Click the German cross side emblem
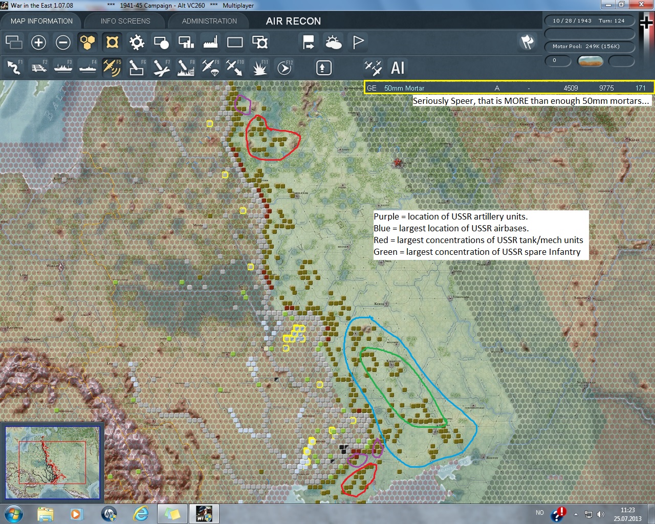Screen dimensions: 655x524 (646, 23)
